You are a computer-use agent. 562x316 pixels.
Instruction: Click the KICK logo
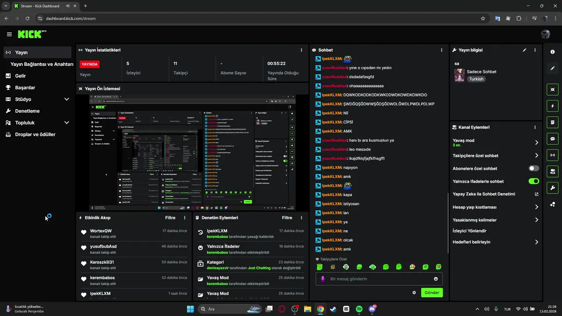pyautogui.click(x=32, y=34)
